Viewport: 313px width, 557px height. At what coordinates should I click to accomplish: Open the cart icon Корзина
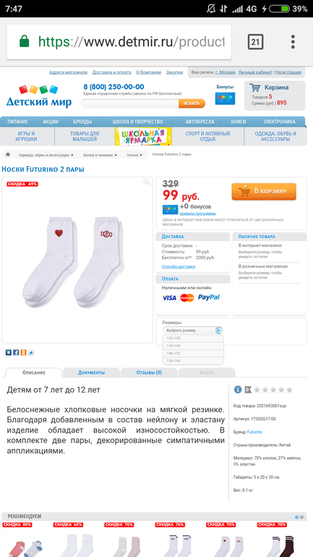tap(254, 88)
